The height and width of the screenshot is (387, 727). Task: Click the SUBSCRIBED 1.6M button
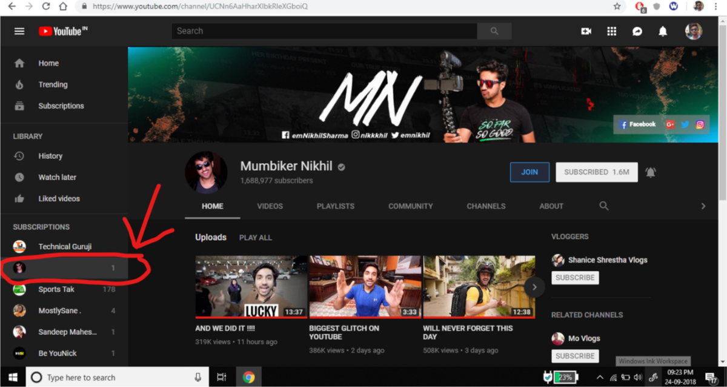(597, 172)
